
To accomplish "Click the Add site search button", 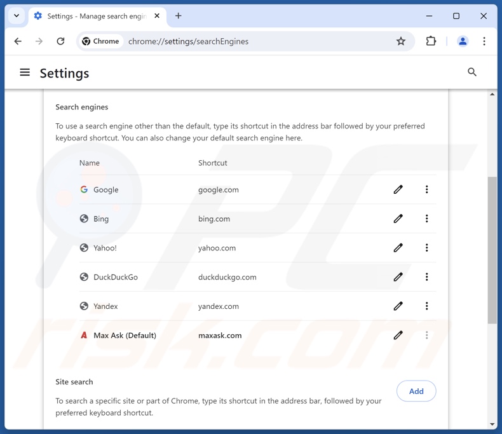I will tap(416, 391).
